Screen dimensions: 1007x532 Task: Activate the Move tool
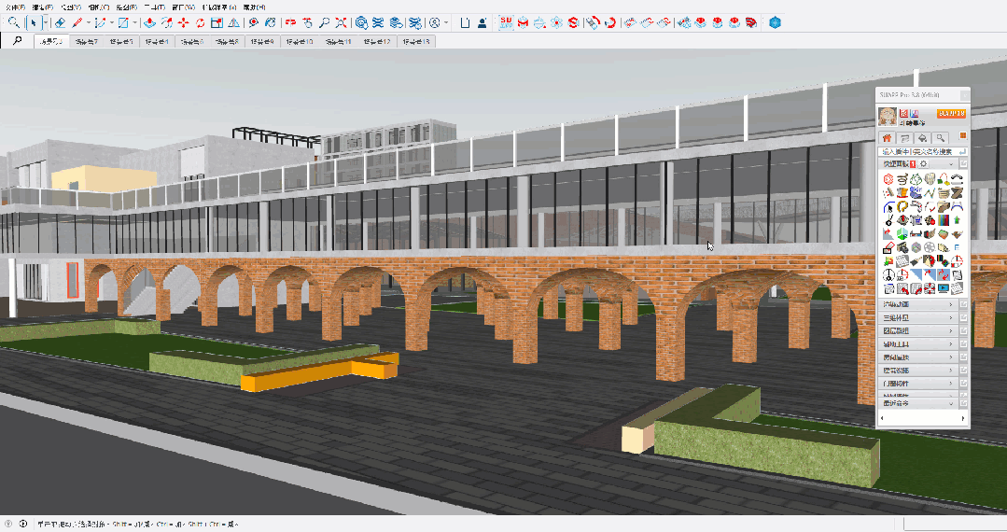pos(183,21)
